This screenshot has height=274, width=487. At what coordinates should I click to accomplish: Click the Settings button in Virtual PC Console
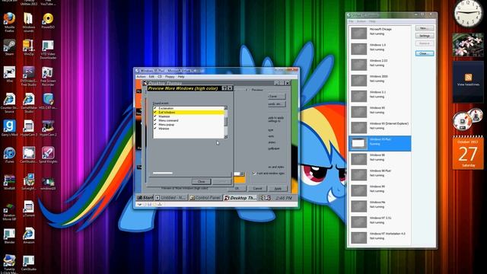(425, 36)
